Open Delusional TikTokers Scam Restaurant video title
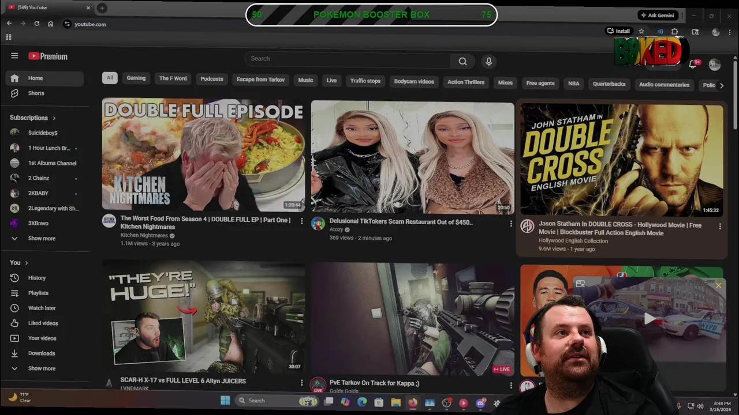The height and width of the screenshot is (415, 739). point(401,222)
